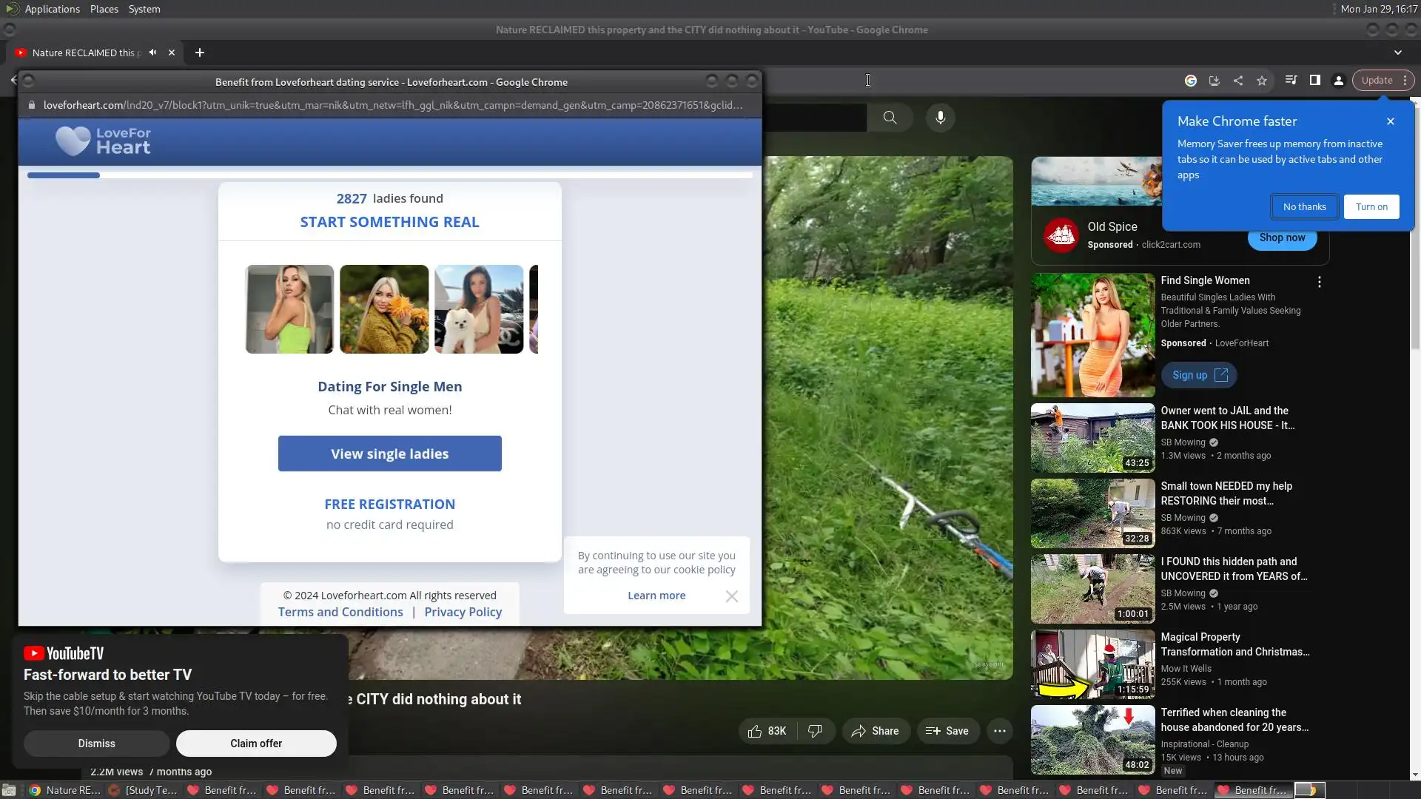Click the install app download icon

click(x=1215, y=81)
